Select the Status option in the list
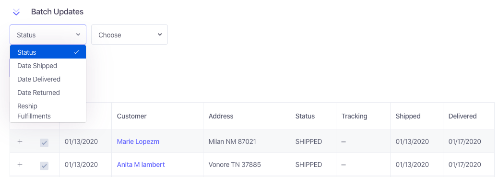 click(x=48, y=52)
